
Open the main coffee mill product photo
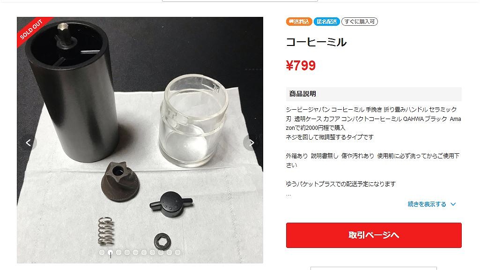click(x=140, y=140)
